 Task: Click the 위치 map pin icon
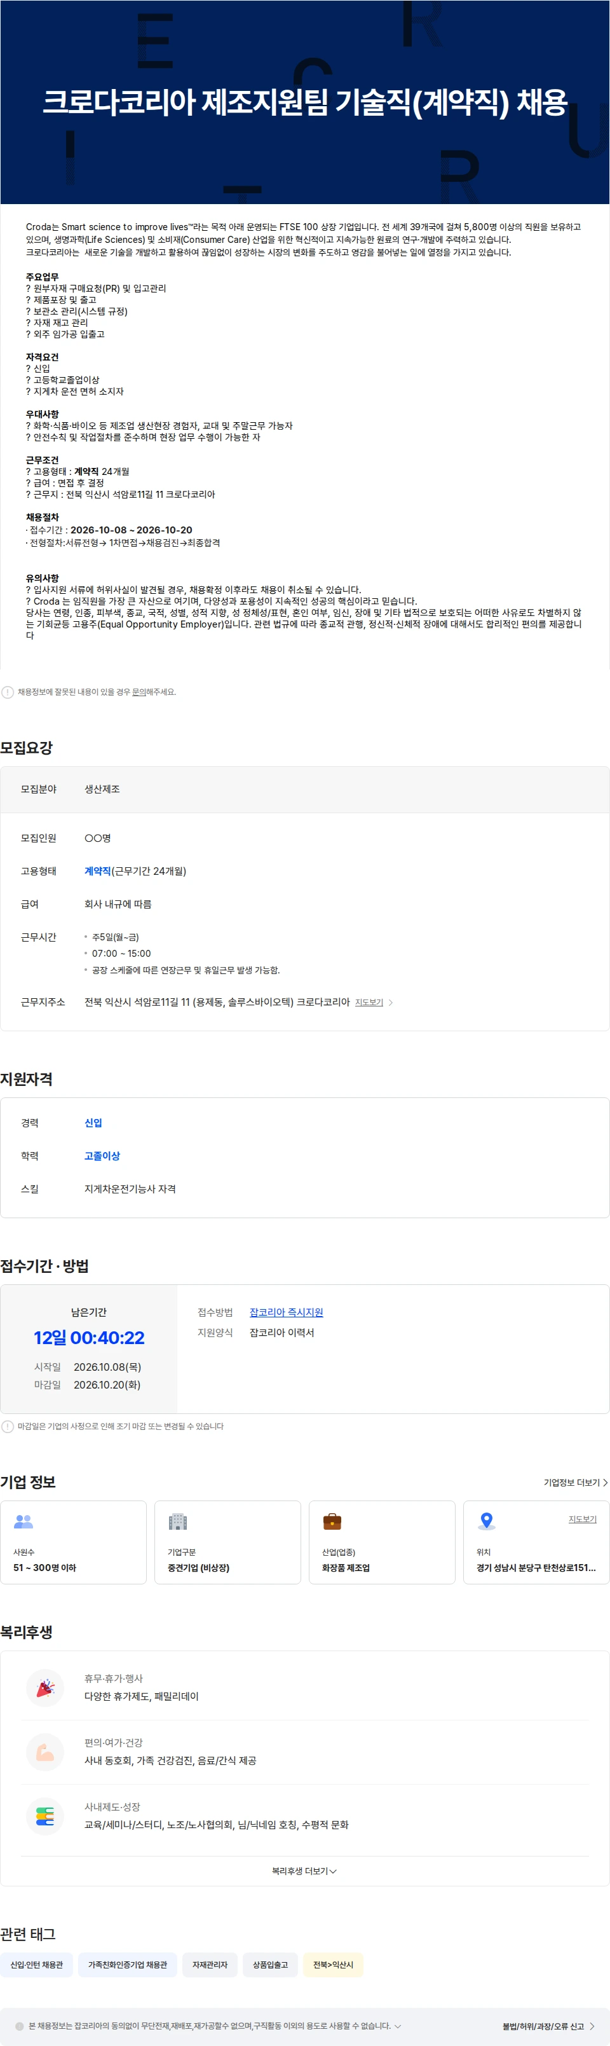coord(486,1521)
